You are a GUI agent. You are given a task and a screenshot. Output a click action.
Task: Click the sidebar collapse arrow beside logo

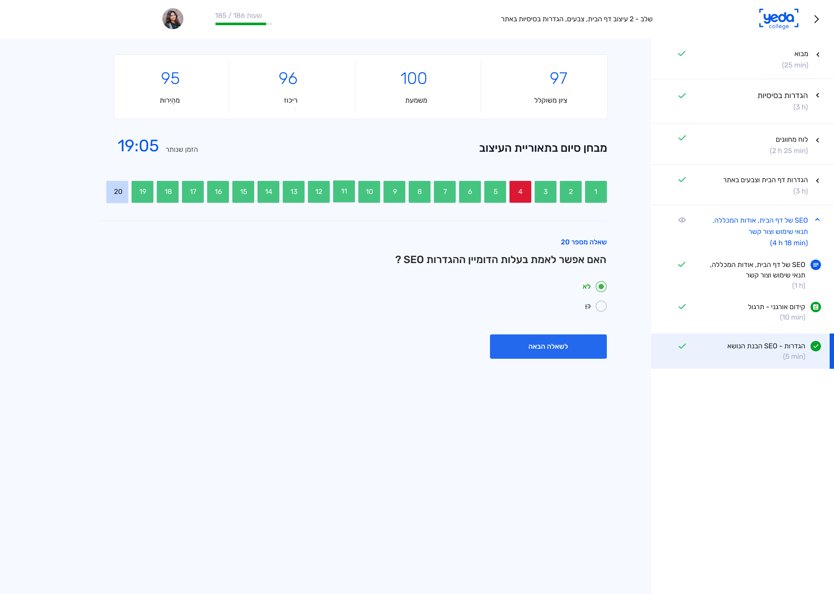pyautogui.click(x=817, y=19)
